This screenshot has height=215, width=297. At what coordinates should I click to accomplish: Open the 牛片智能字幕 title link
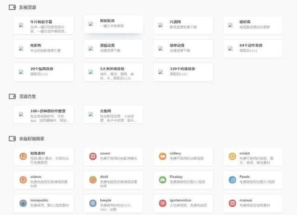tap(41, 22)
